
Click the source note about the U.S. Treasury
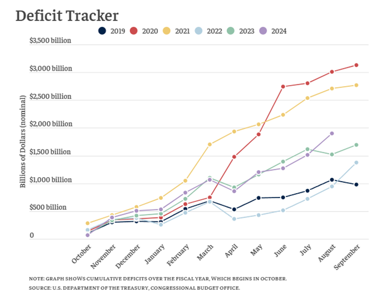135,288
